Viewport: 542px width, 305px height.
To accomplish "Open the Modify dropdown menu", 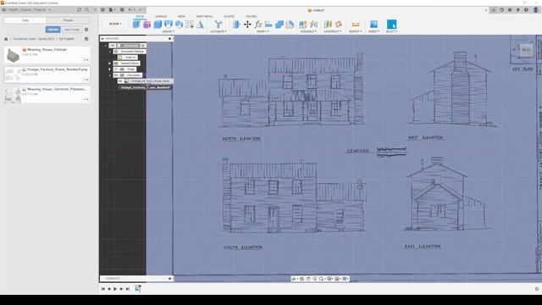I will click(x=262, y=31).
